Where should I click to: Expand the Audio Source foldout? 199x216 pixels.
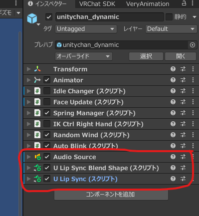pos(29,157)
